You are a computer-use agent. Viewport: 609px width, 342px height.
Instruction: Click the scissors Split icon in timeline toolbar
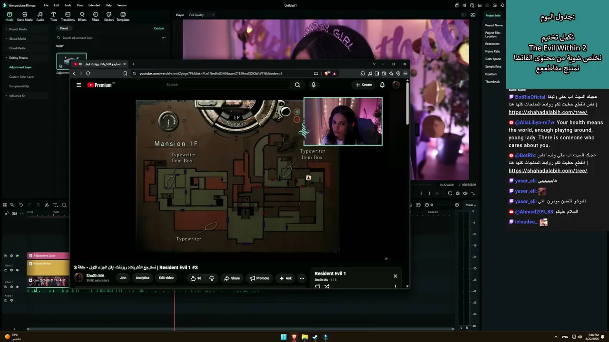pyautogui.click(x=46, y=205)
